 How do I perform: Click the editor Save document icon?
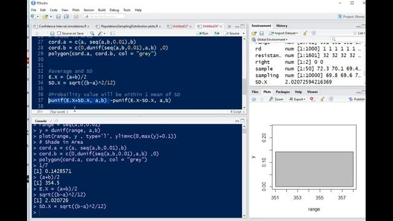click(x=52, y=33)
